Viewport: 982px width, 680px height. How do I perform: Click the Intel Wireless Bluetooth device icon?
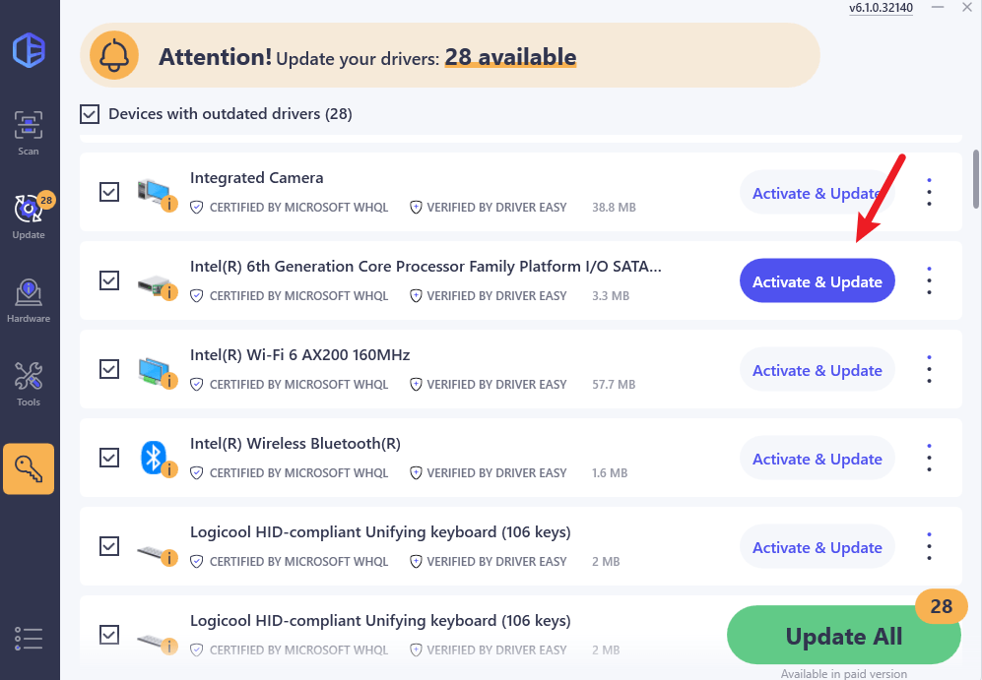[155, 458]
